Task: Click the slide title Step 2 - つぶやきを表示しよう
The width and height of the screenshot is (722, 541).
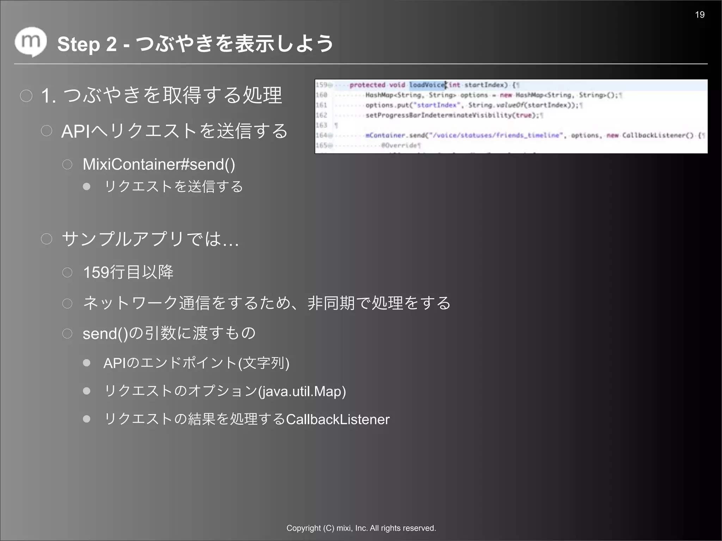Action: pos(195,44)
